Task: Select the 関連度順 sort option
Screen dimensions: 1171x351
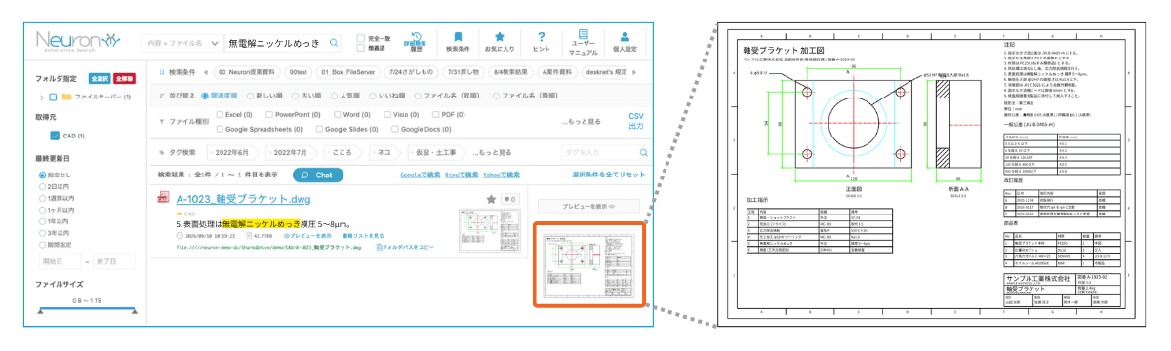Action: [x=204, y=96]
